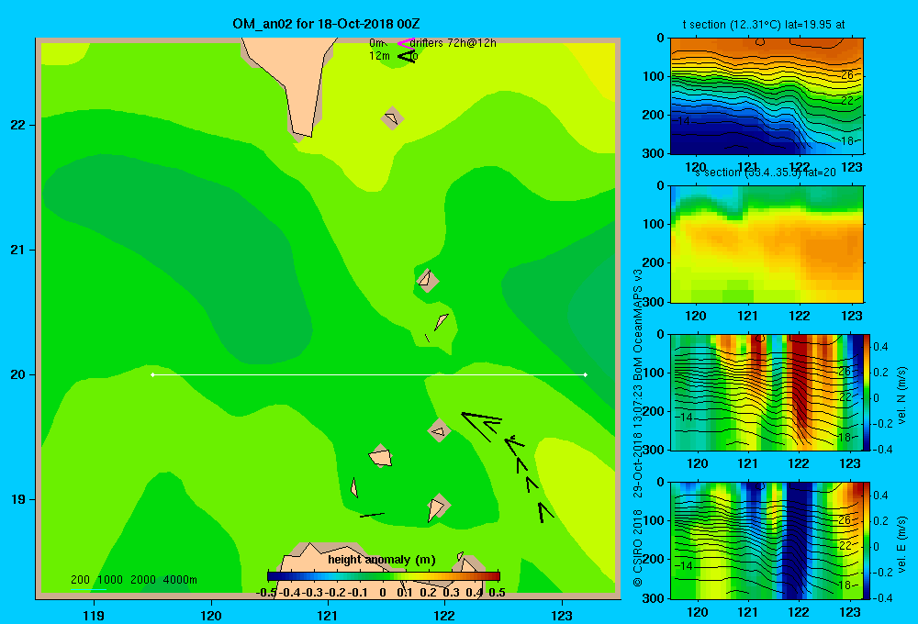Screen dimensions: 918x624
Task: Click the vel. E color scale bar
Action: (x=868, y=540)
